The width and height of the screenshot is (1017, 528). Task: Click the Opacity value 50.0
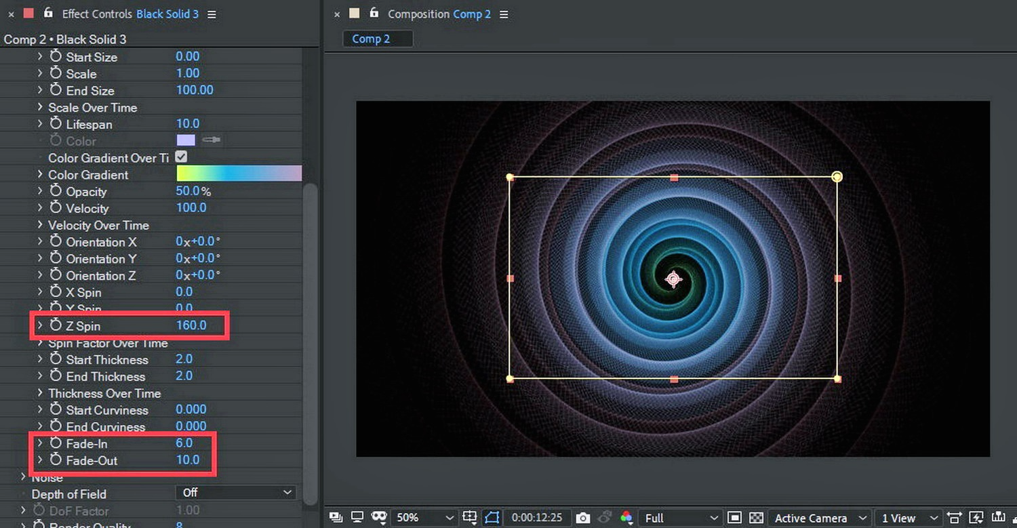(x=188, y=191)
